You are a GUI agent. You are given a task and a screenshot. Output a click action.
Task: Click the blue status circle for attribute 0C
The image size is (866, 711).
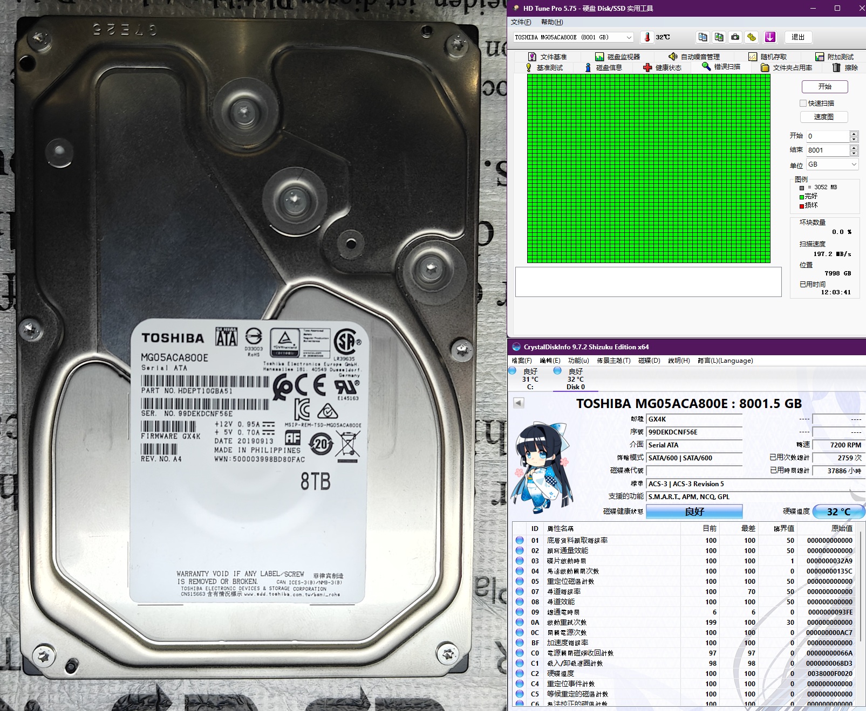point(520,632)
